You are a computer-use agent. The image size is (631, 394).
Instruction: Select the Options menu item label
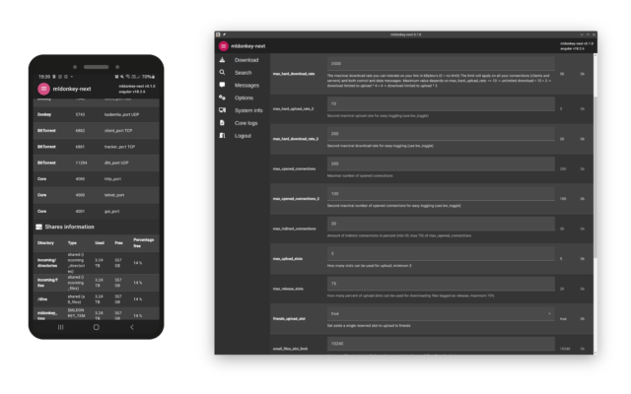point(244,98)
